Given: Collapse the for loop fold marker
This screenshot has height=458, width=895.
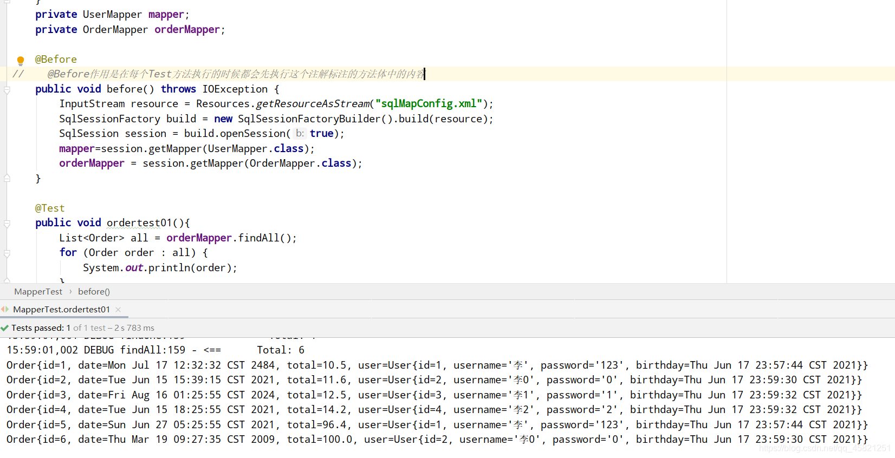Looking at the screenshot, I should pos(7,253).
